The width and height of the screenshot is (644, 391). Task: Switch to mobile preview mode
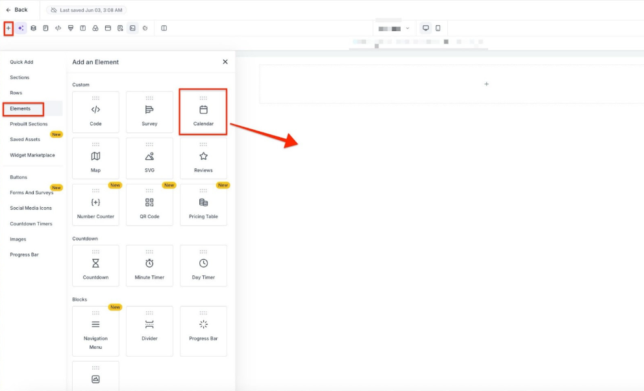pos(438,28)
